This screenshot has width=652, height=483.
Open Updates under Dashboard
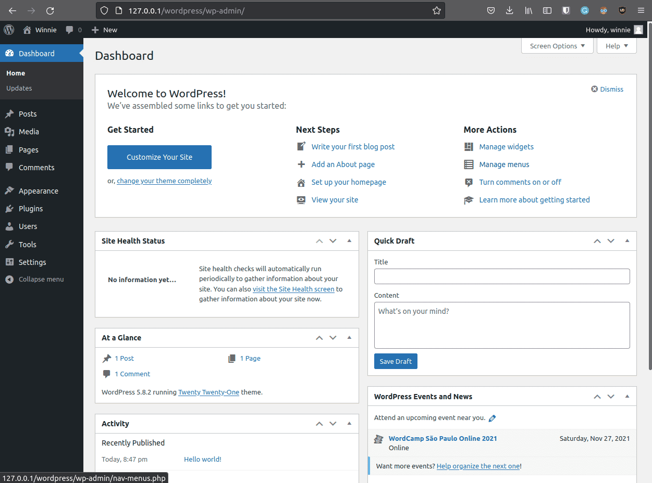(x=19, y=88)
